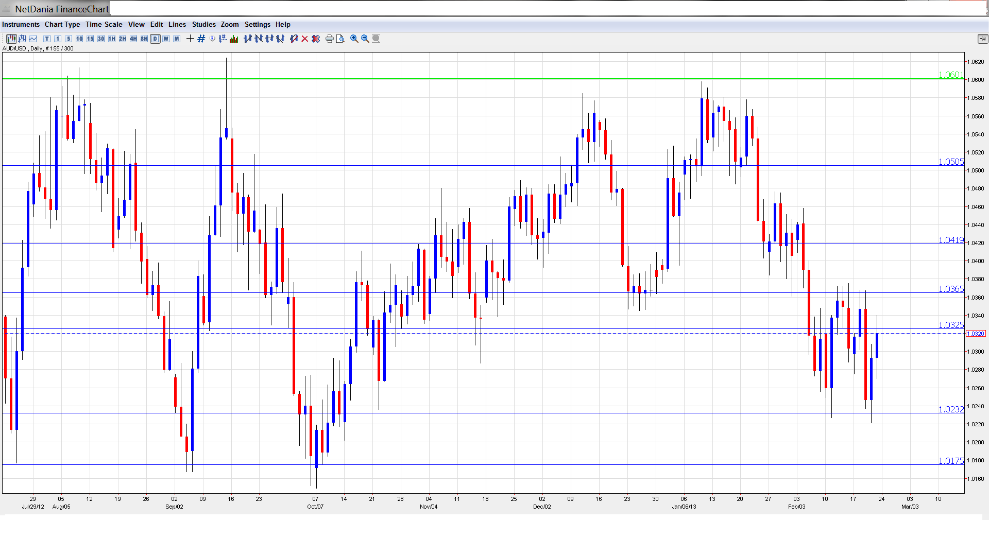Toggle chart grid icon

point(201,39)
